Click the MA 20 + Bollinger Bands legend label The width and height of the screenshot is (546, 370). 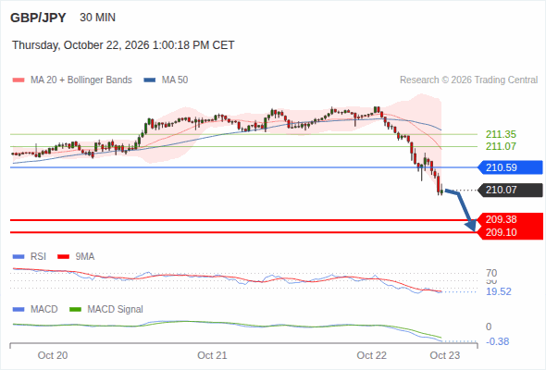pos(81,80)
